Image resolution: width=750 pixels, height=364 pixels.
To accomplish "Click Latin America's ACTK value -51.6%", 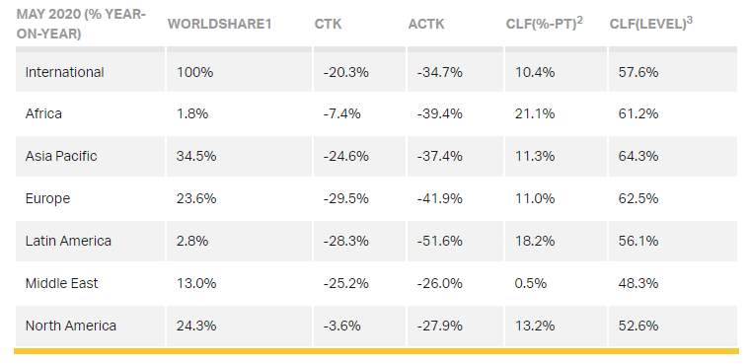I will coord(439,241).
